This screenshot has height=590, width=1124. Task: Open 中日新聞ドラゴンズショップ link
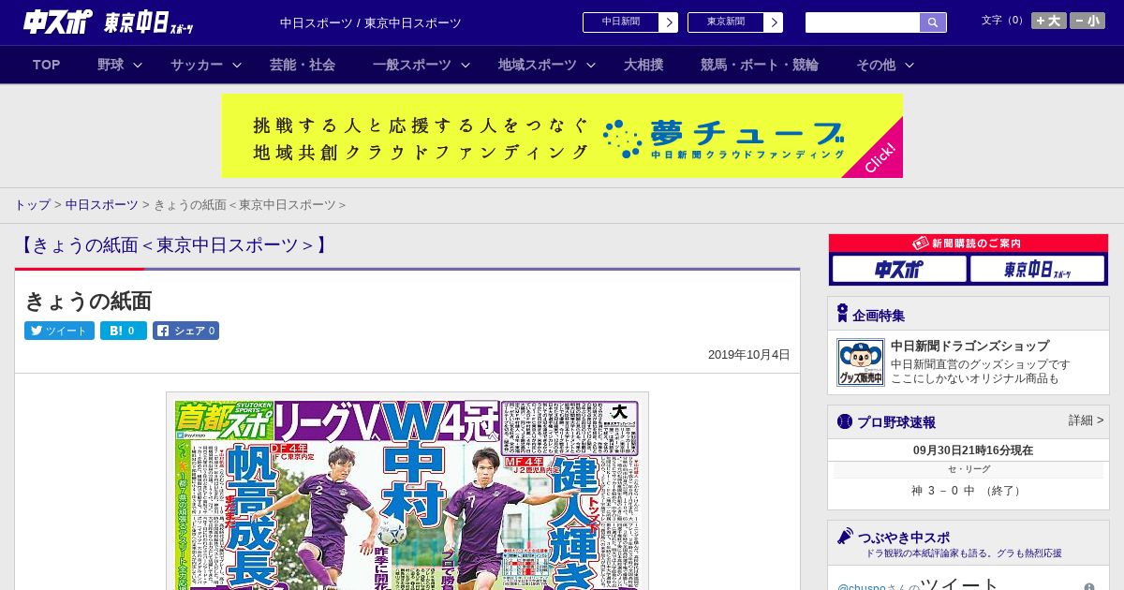tap(969, 346)
